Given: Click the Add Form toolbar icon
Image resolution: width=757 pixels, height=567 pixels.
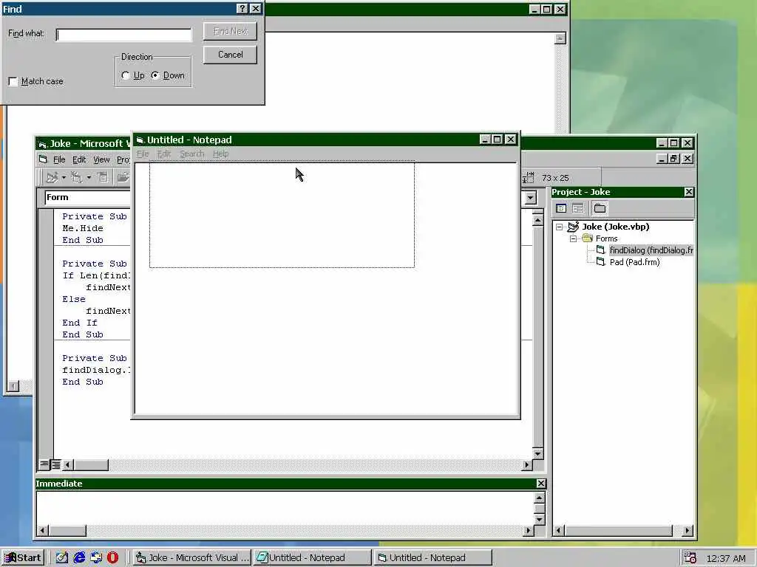Looking at the screenshot, I should 76,177.
